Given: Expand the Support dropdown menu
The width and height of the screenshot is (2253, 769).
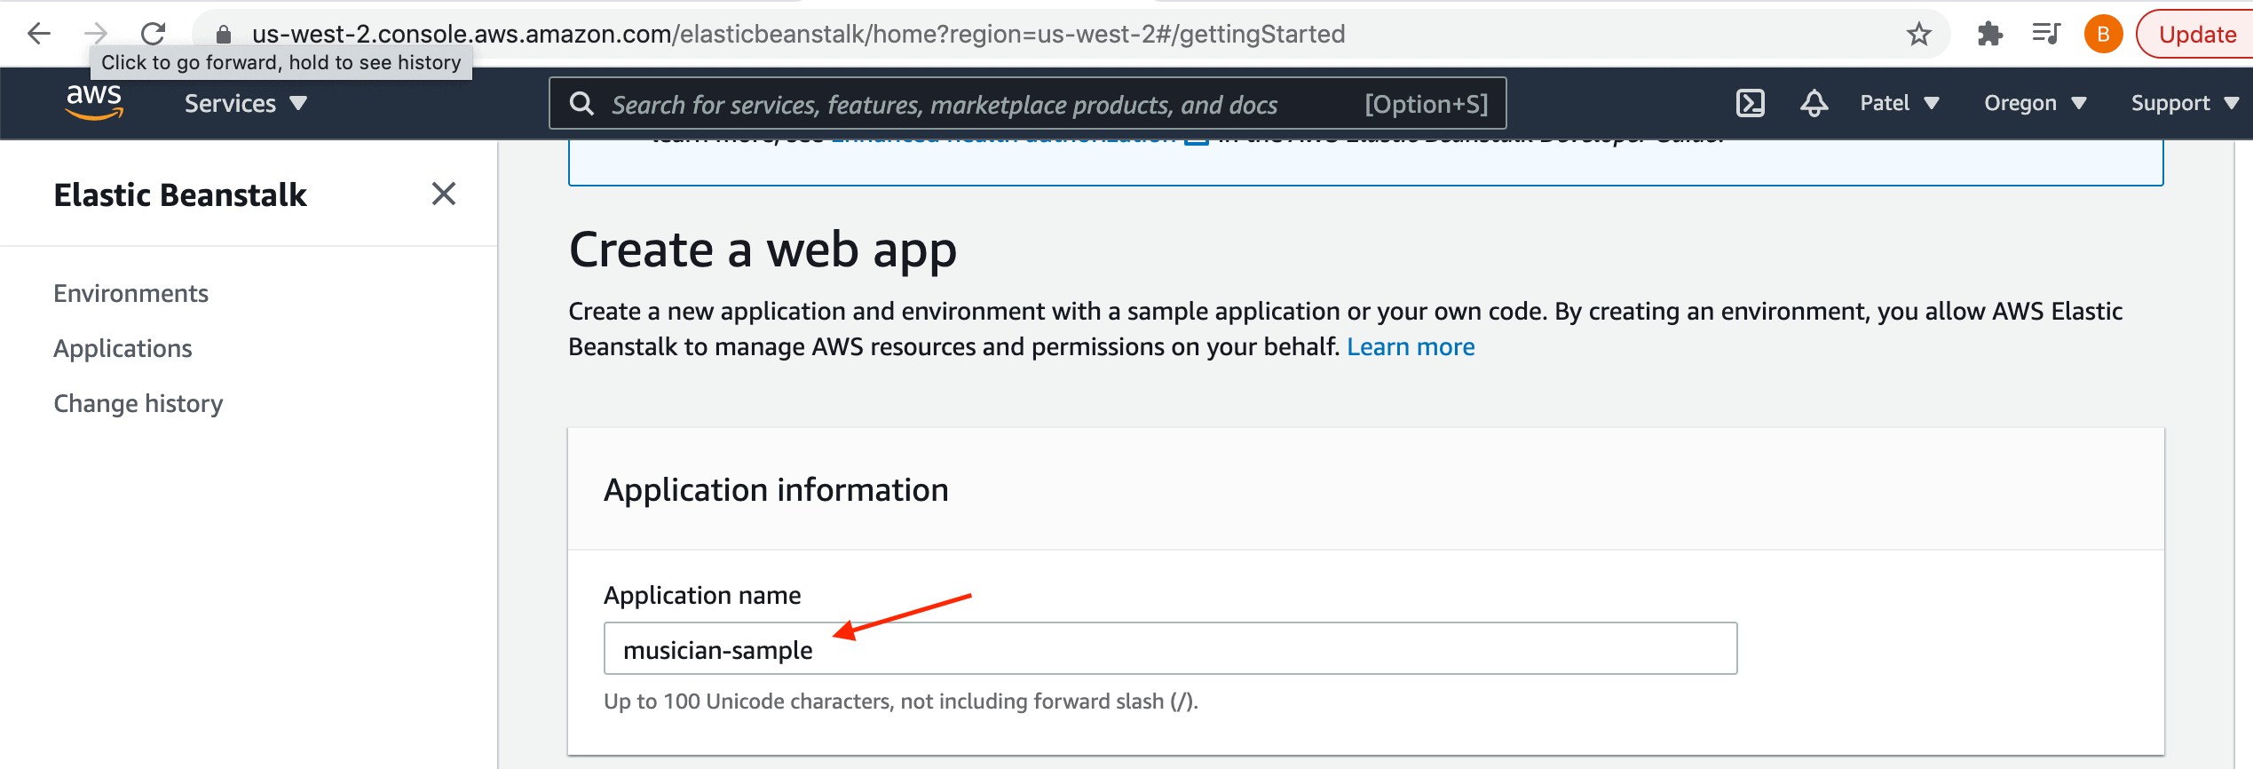Looking at the screenshot, I should tap(2184, 104).
